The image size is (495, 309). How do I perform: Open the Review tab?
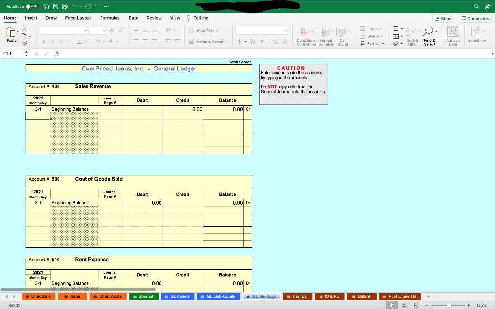pos(154,18)
